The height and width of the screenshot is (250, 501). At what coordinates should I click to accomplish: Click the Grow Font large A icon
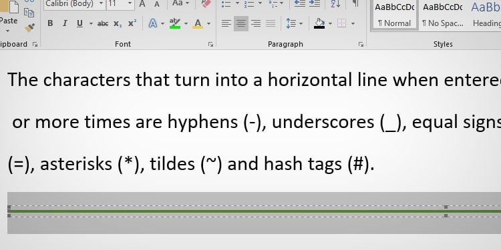[x=142, y=4]
